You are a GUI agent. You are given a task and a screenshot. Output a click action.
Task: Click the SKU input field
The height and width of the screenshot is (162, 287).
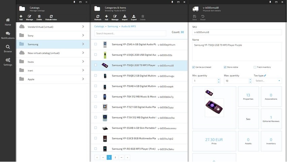point(237,32)
